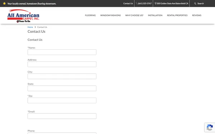Click the '*Name:' field label
Image resolution: width=215 pixels, height=134 pixels.
[x=32, y=48]
